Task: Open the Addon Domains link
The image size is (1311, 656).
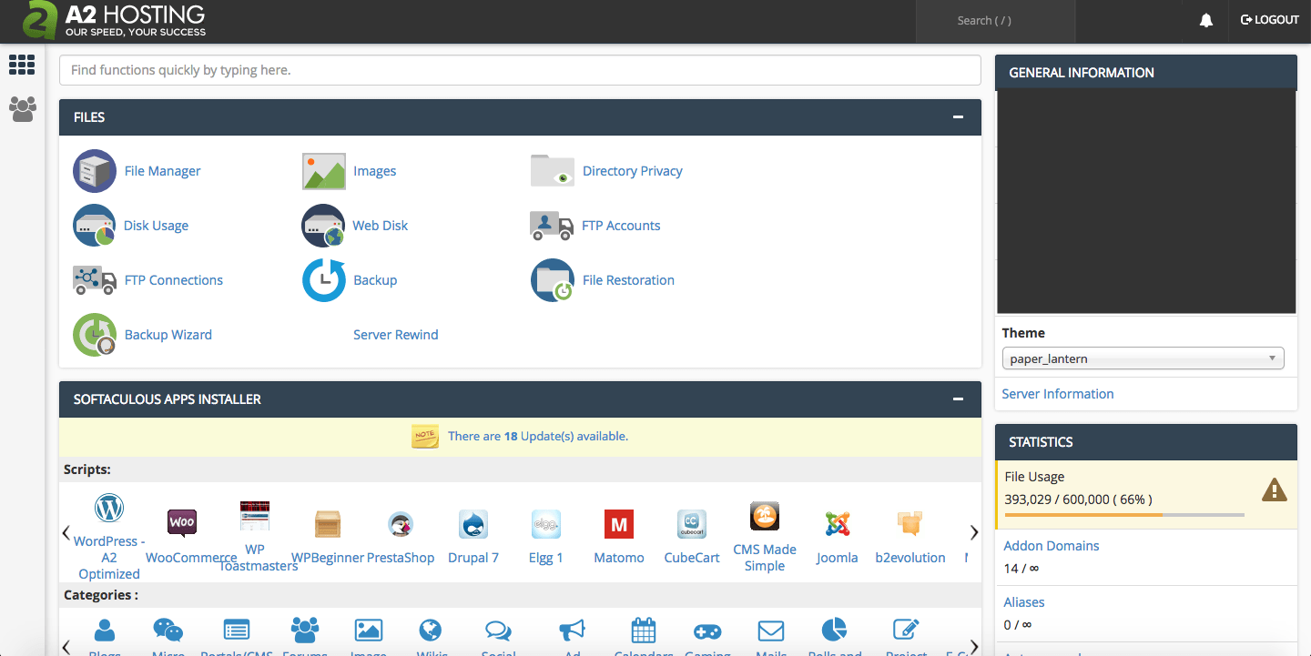Action: [x=1052, y=546]
